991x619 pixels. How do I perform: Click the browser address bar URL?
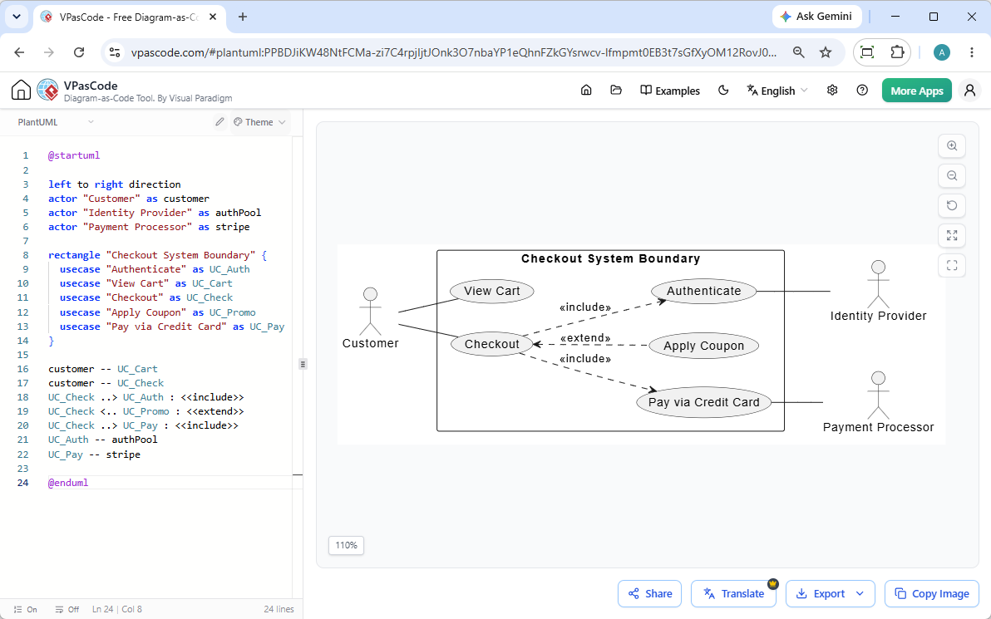[x=454, y=52]
